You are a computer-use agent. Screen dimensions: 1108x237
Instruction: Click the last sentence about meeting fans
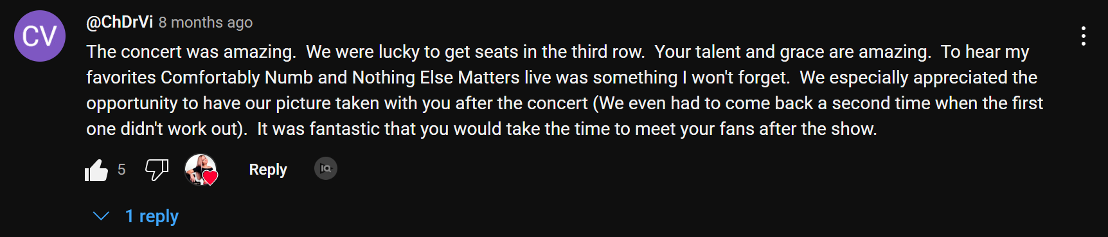pos(567,129)
